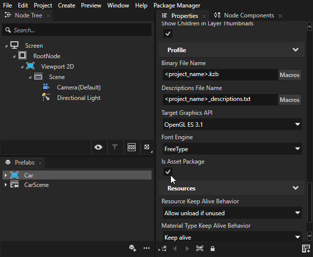Open the Preview menu
The width and height of the screenshot is (313, 257).
[91, 5]
